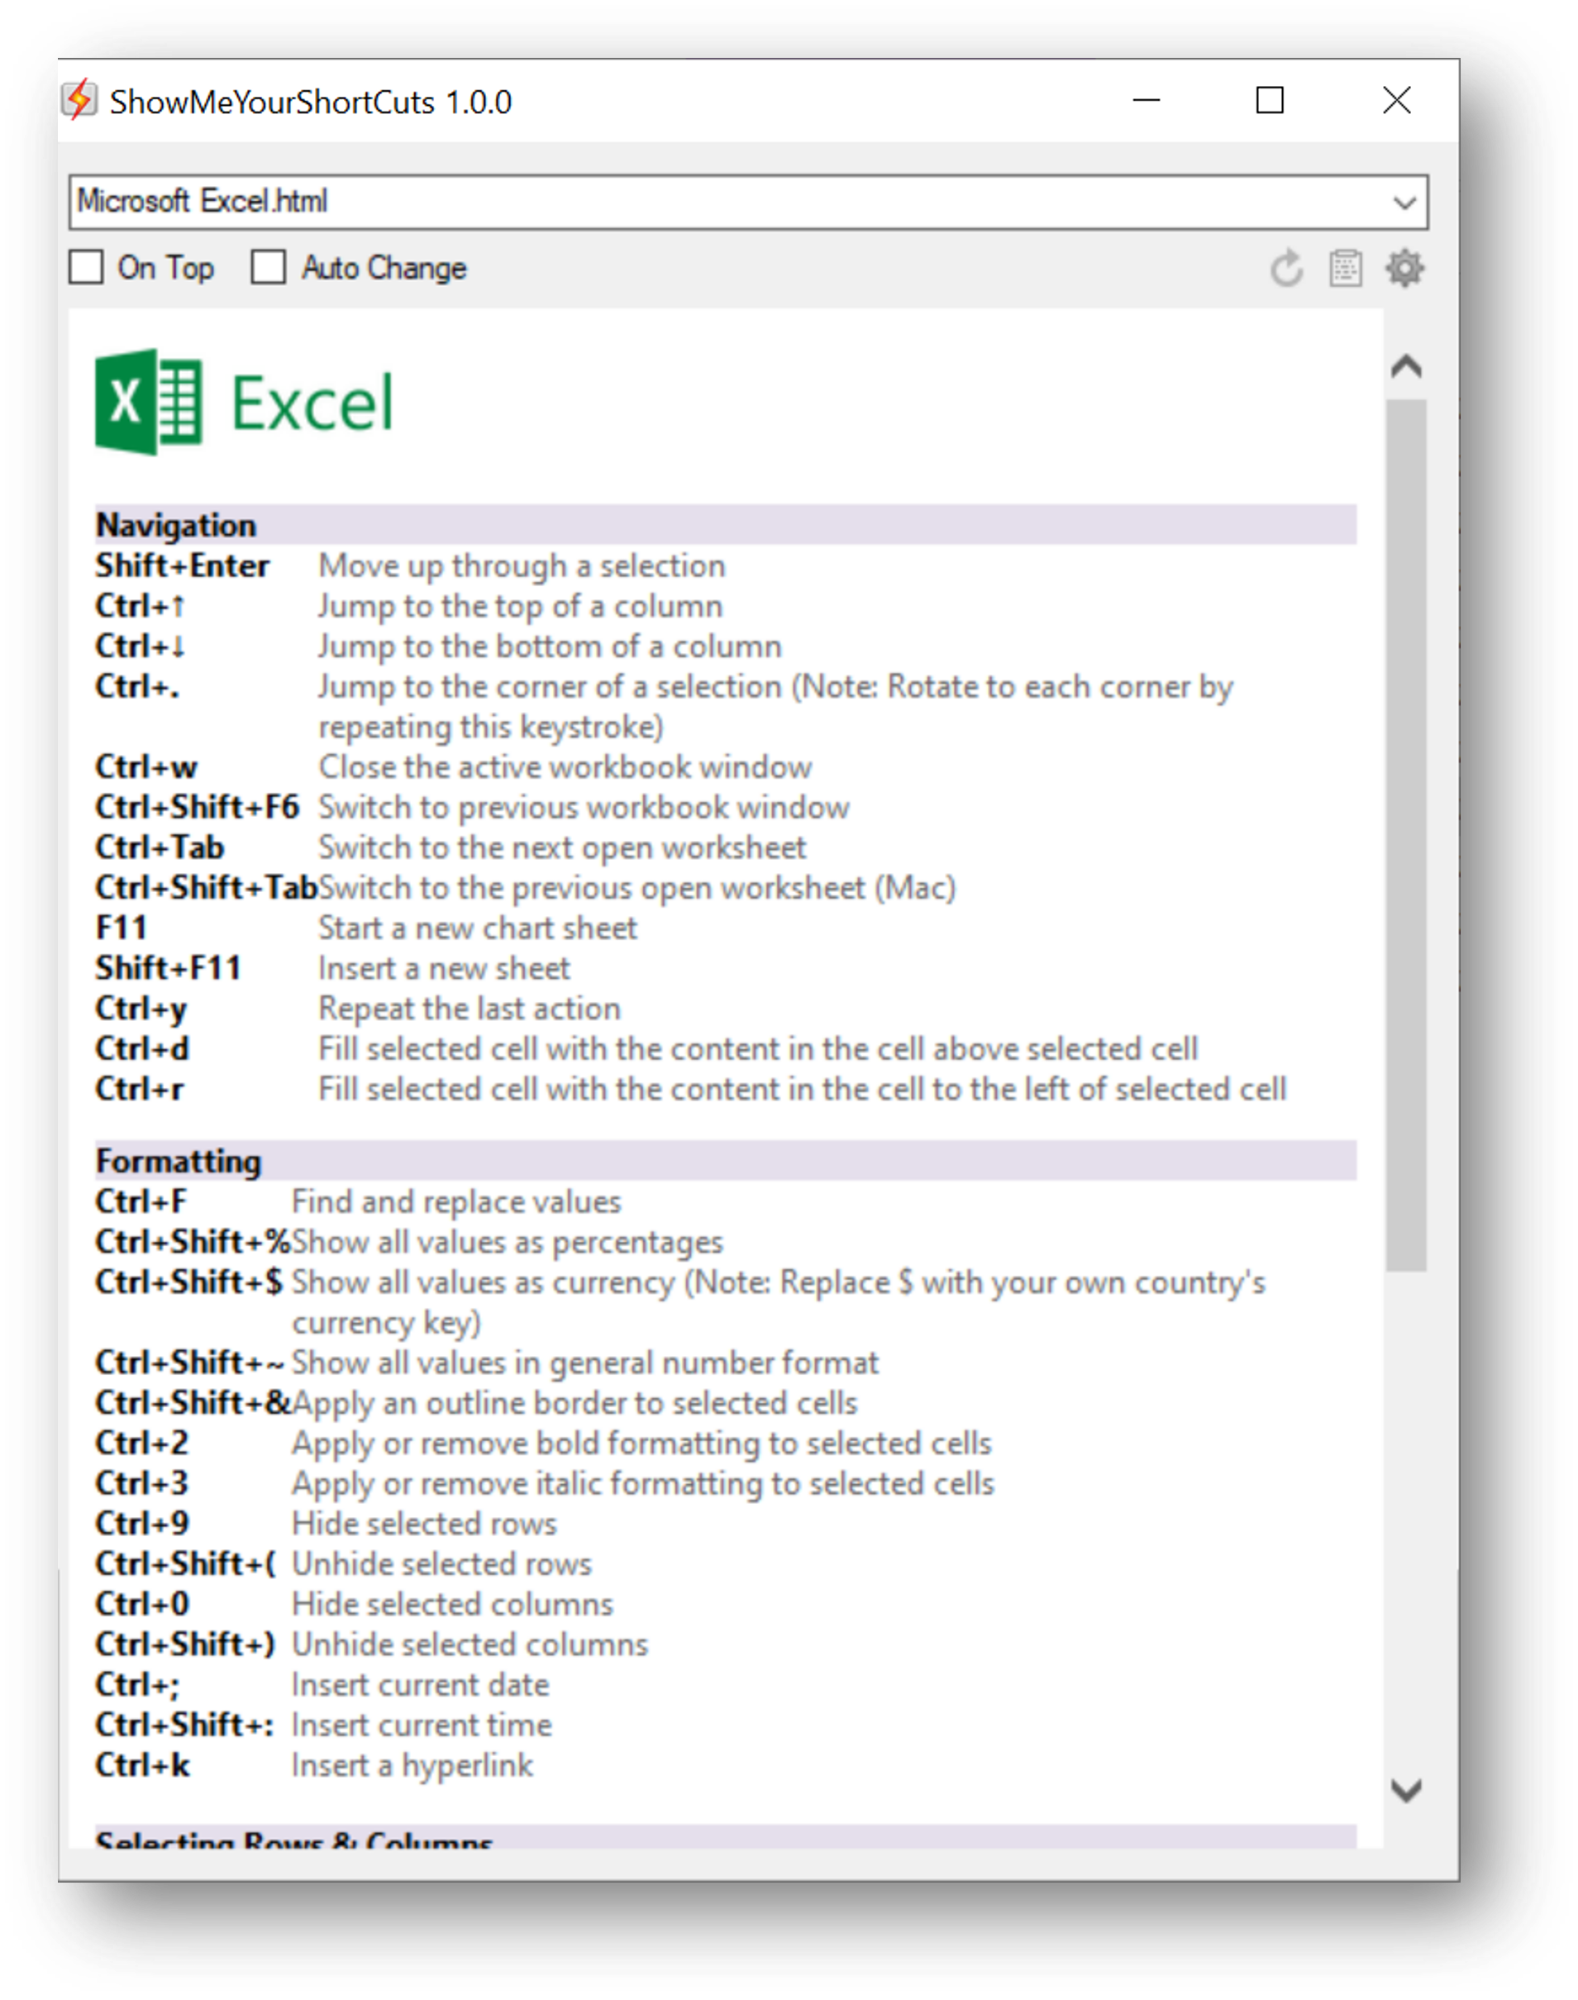Maximize the ShowMeYourShortCuts window
The image size is (1578, 2000).
pyautogui.click(x=1270, y=100)
